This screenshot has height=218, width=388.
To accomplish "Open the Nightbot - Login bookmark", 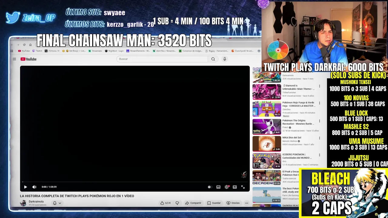I will pos(114,51).
